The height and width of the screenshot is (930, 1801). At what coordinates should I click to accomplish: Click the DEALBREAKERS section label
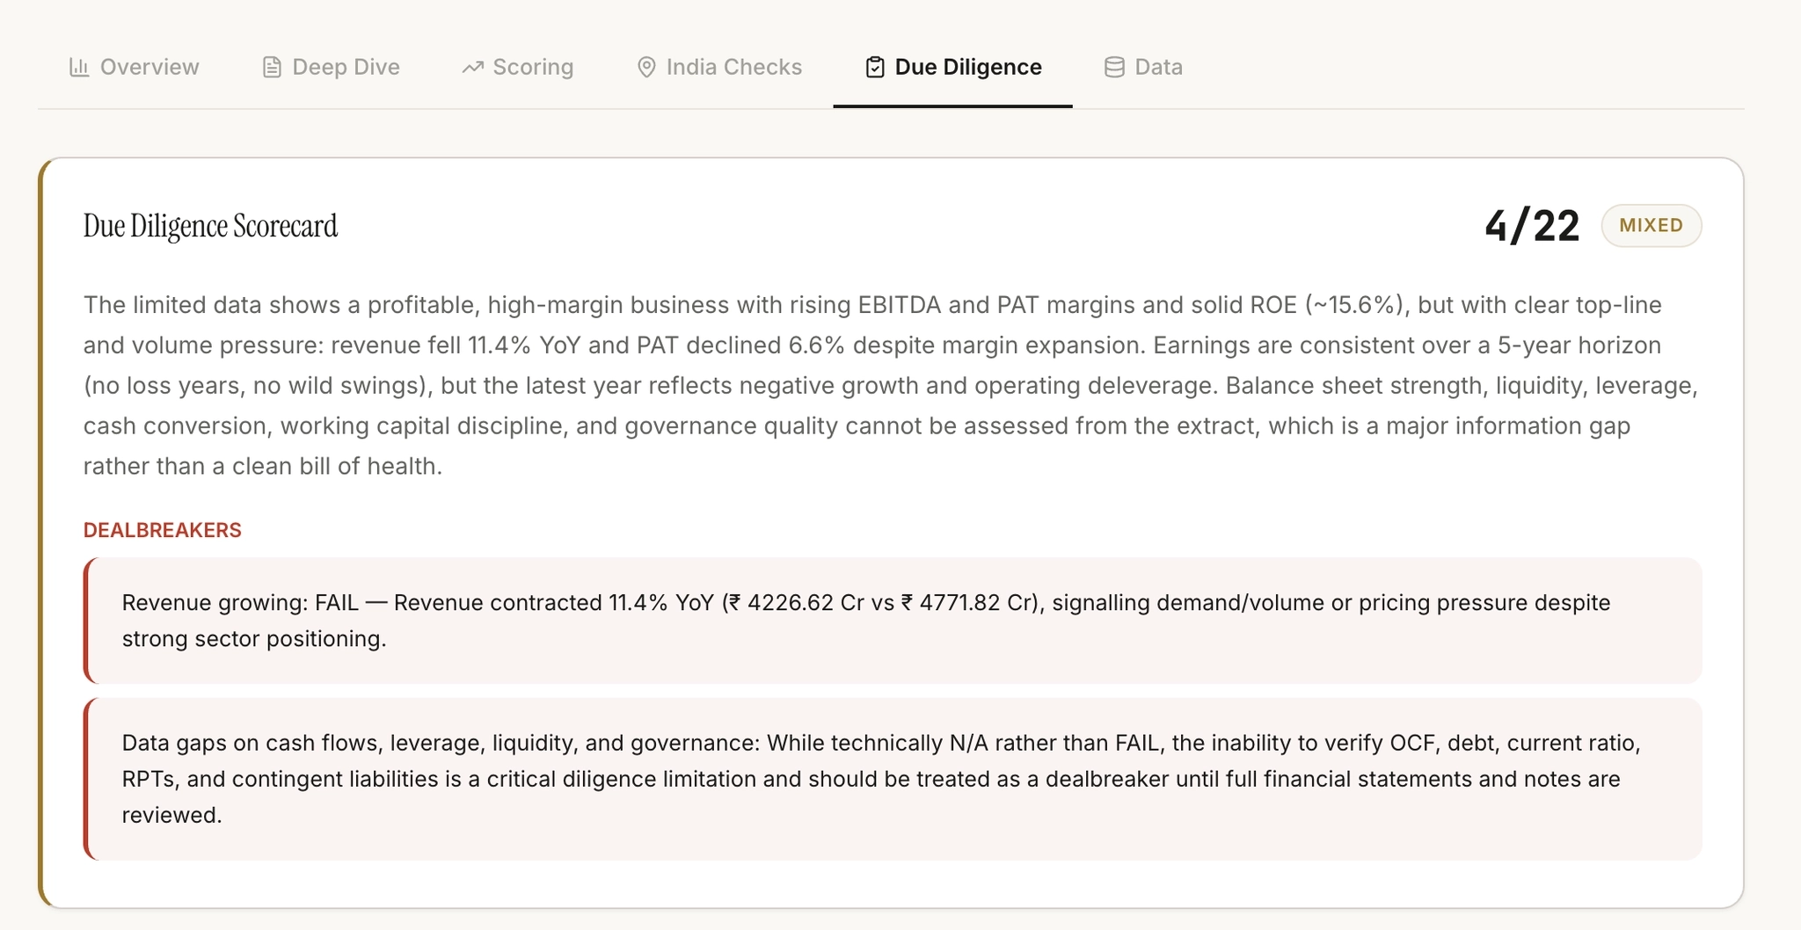[163, 530]
